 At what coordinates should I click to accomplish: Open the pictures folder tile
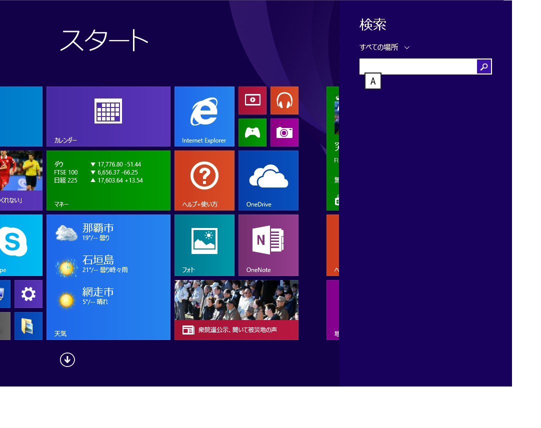tap(28, 326)
